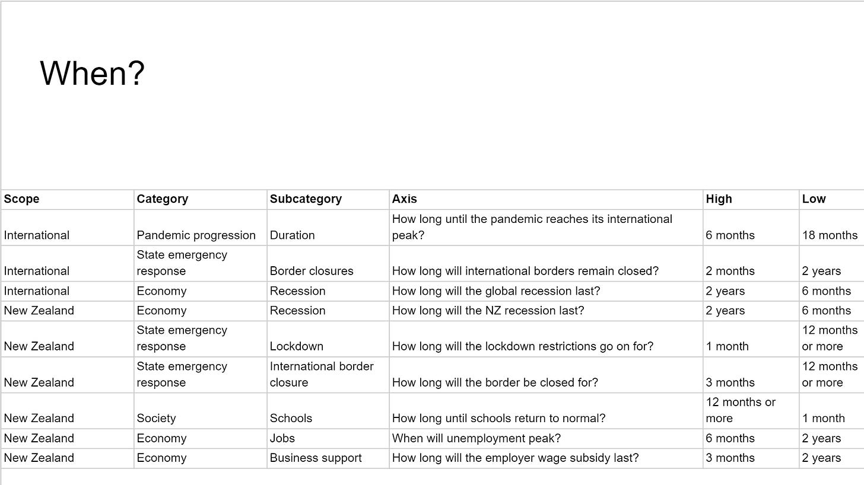Click the Category column header cell
Screen dimensions: 864x485
coord(201,199)
